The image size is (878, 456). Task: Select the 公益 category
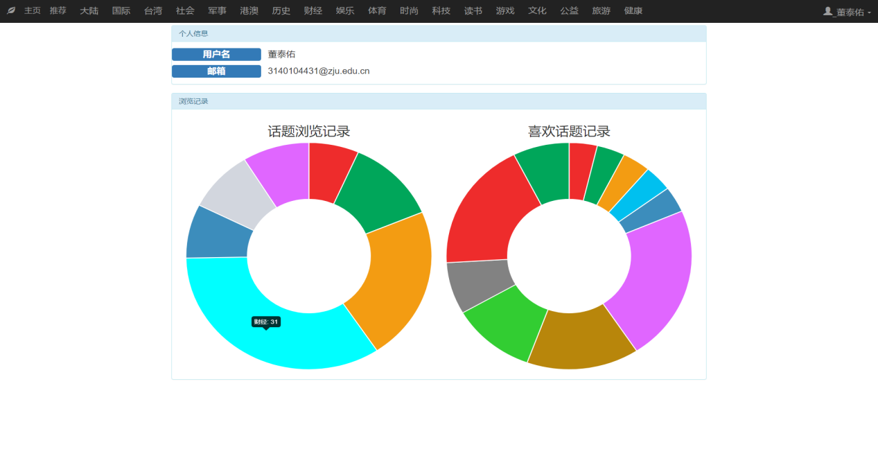(570, 11)
